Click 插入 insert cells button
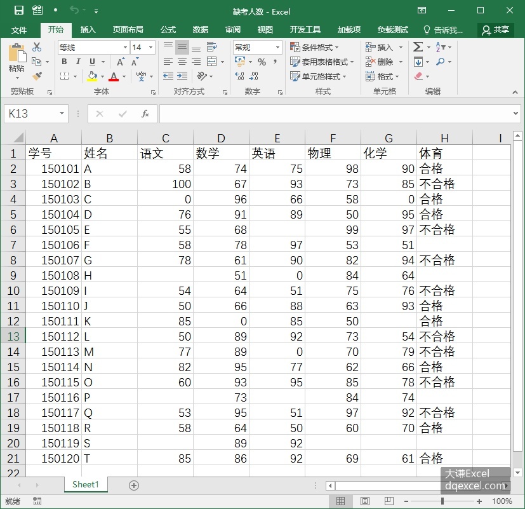 [379, 47]
